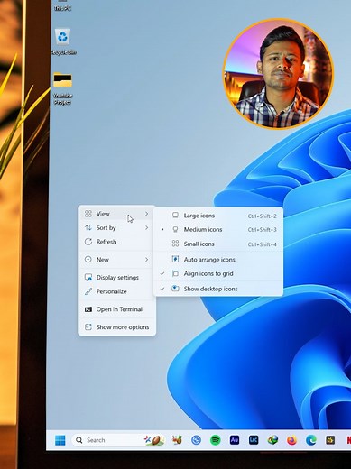Viewport: 351px width, 469px height.
Task: Launch the blue circular sync app icon
Action: click(196, 440)
